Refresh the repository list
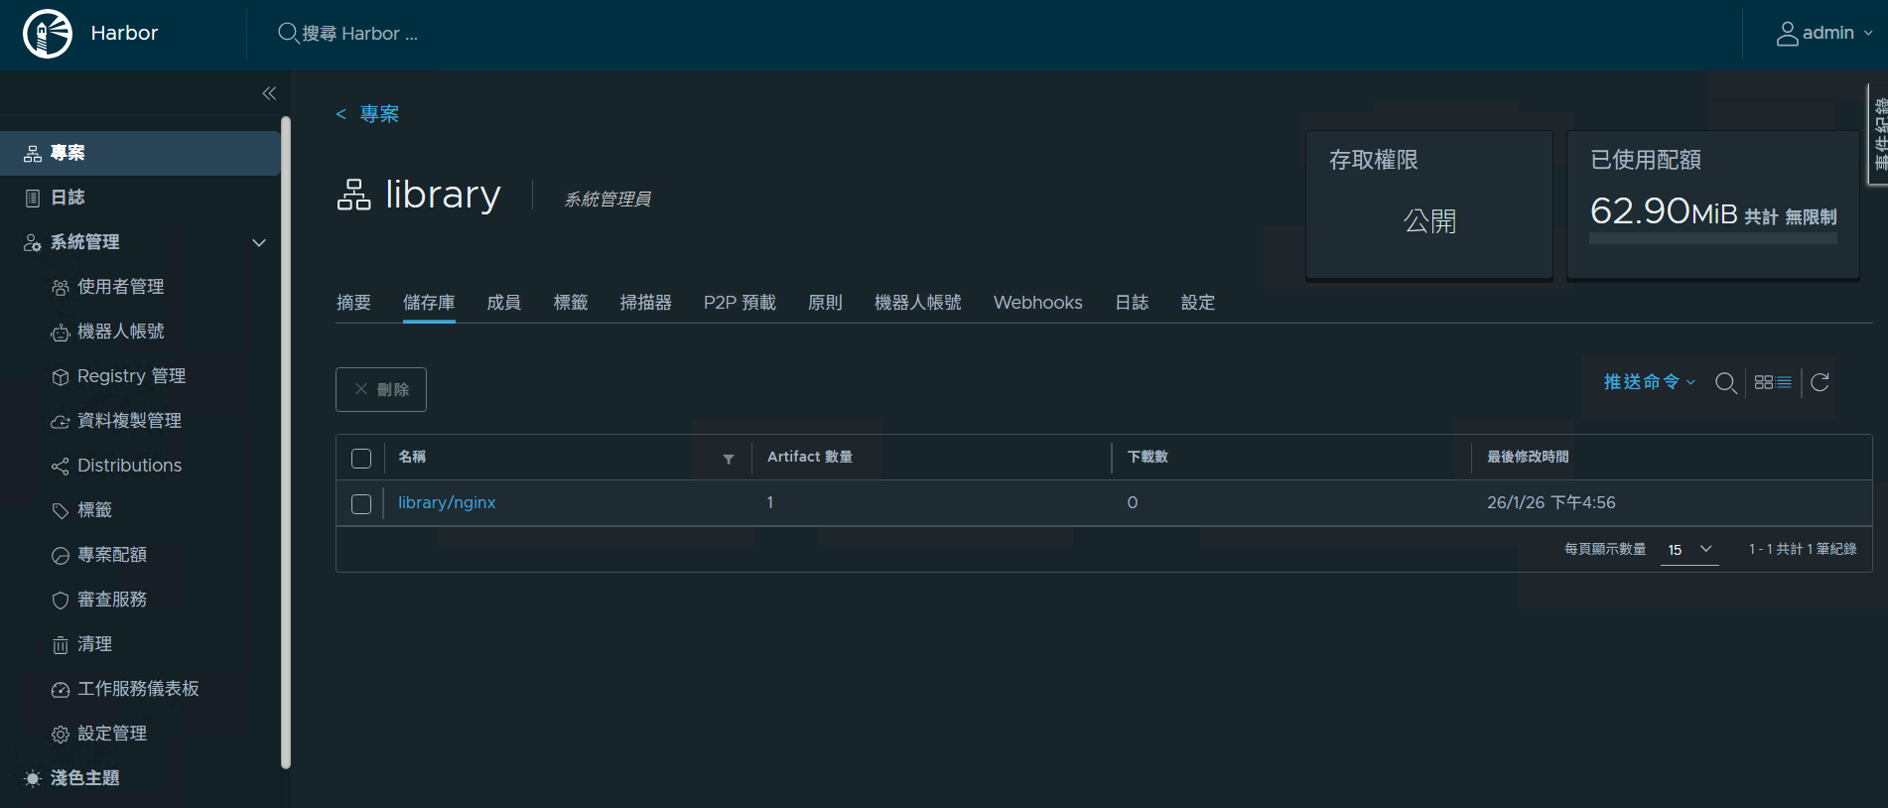 [x=1820, y=382]
